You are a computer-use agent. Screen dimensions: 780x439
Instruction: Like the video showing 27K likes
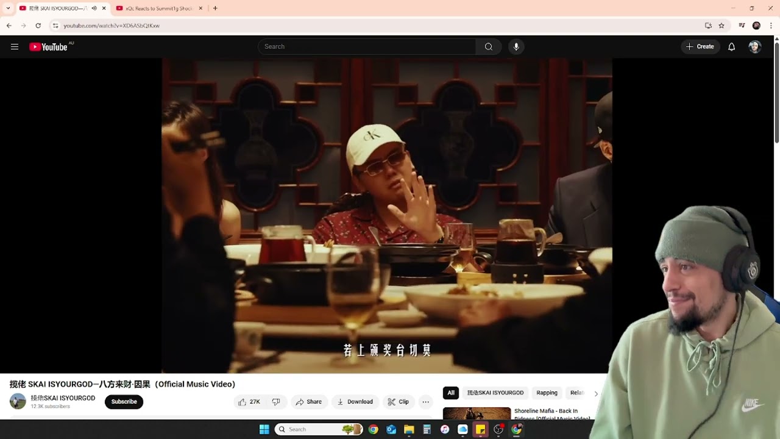(x=249, y=402)
